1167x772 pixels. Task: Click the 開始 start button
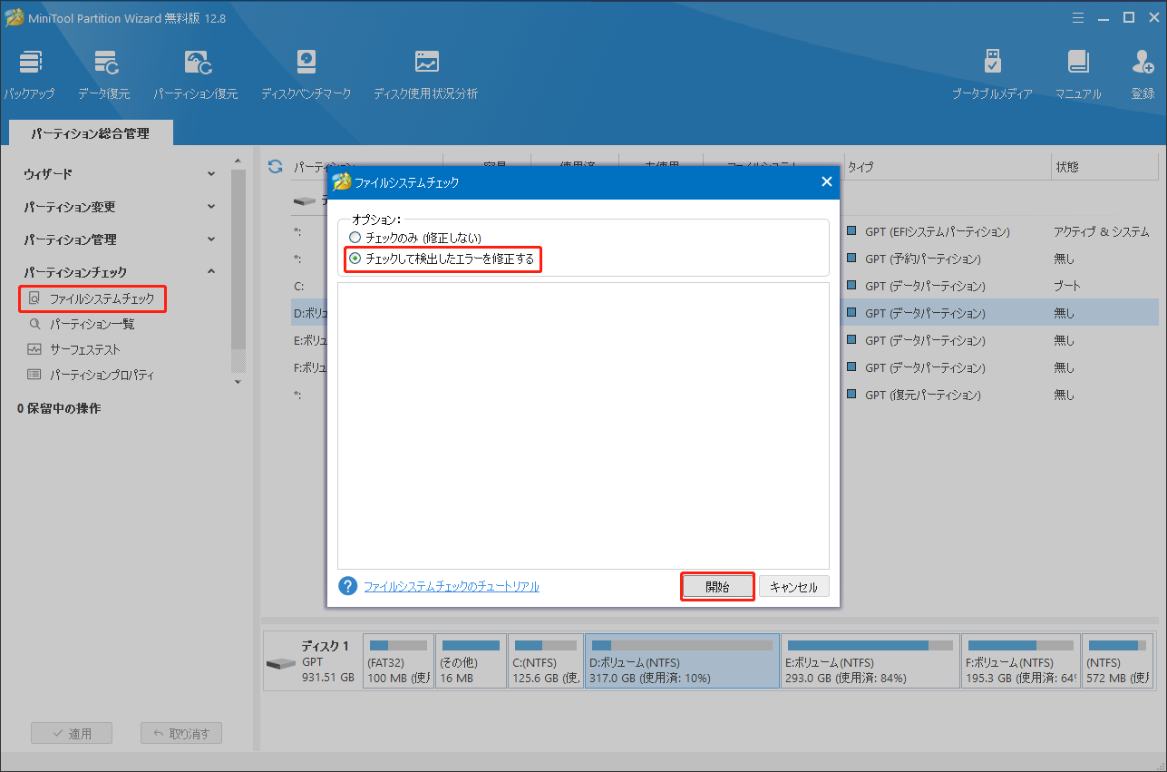pyautogui.click(x=717, y=587)
